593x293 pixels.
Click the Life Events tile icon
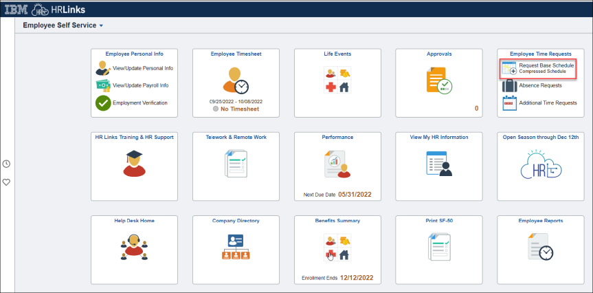tap(337, 80)
